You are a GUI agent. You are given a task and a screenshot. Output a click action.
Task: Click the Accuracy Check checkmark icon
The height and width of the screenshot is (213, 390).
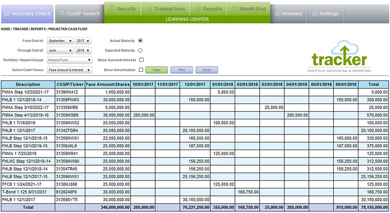click(7, 14)
